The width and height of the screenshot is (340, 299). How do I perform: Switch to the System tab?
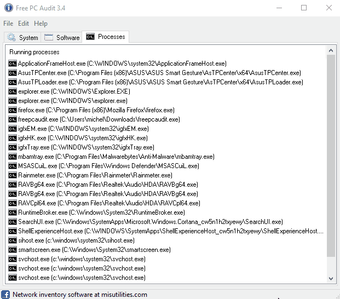[x=22, y=37]
